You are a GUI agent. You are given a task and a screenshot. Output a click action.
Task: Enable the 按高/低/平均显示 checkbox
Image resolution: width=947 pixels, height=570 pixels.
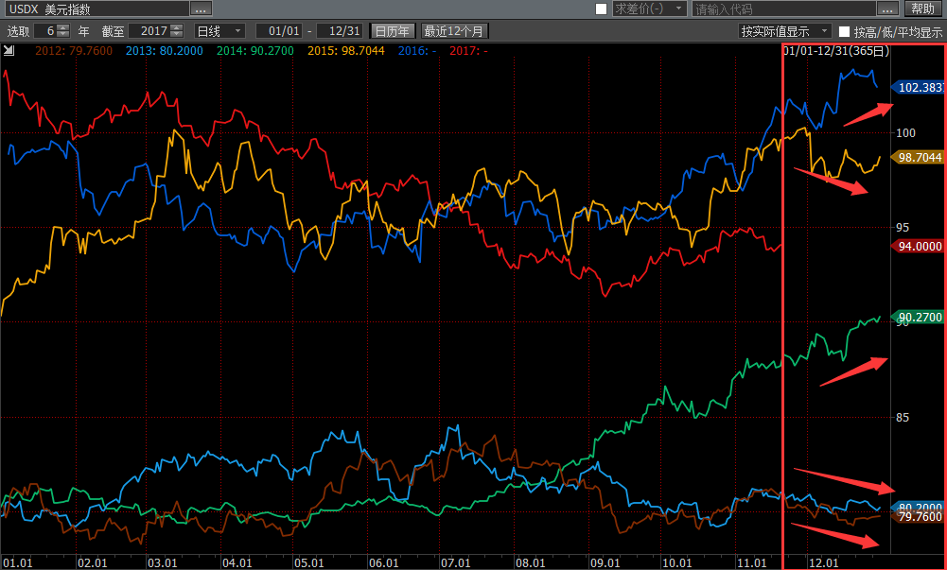[x=844, y=31]
